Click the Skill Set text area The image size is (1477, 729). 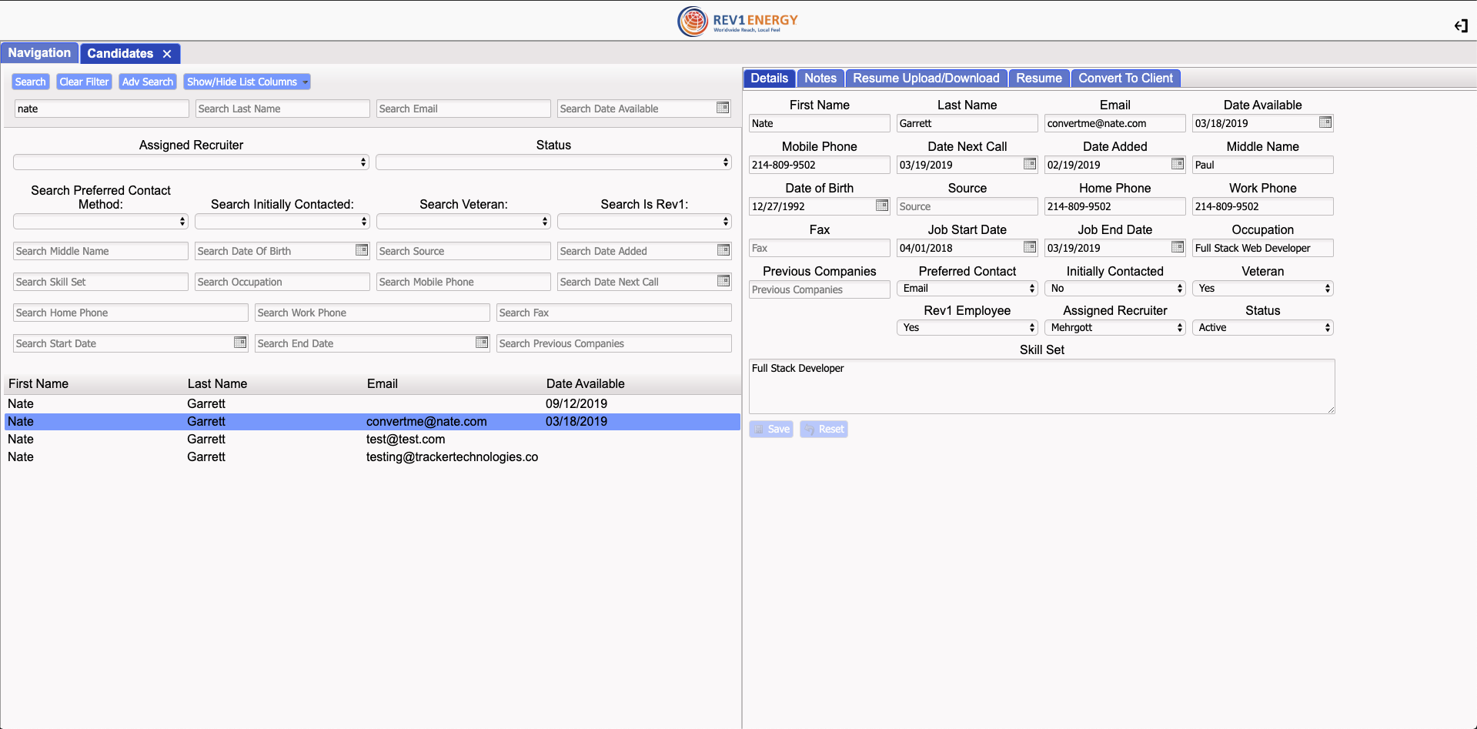click(1042, 386)
